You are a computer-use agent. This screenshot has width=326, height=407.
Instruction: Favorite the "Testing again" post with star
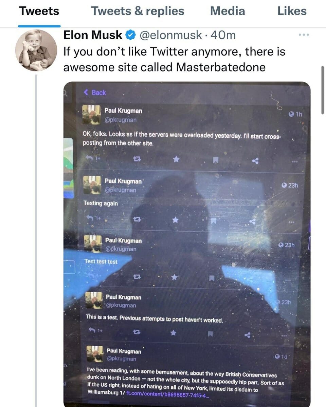(175, 220)
